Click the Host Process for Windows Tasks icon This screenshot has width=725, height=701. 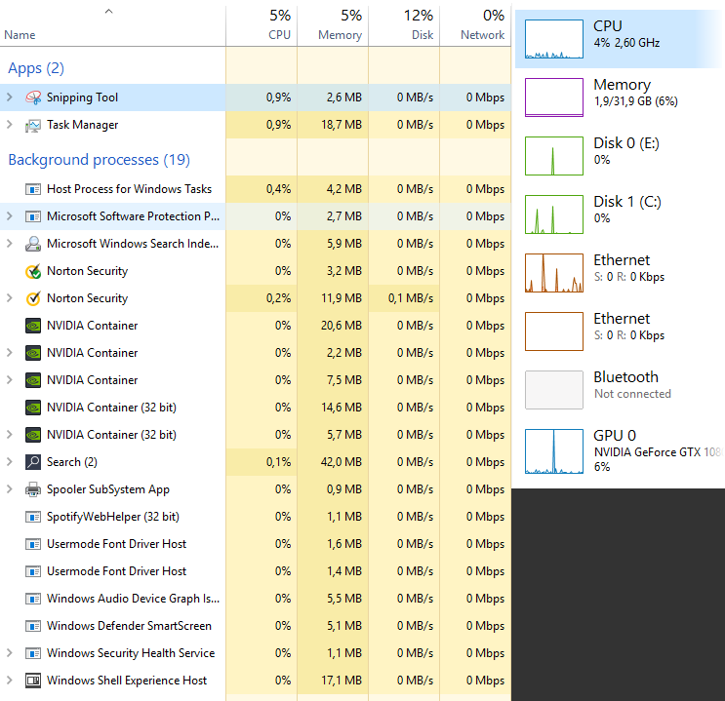click(x=33, y=189)
